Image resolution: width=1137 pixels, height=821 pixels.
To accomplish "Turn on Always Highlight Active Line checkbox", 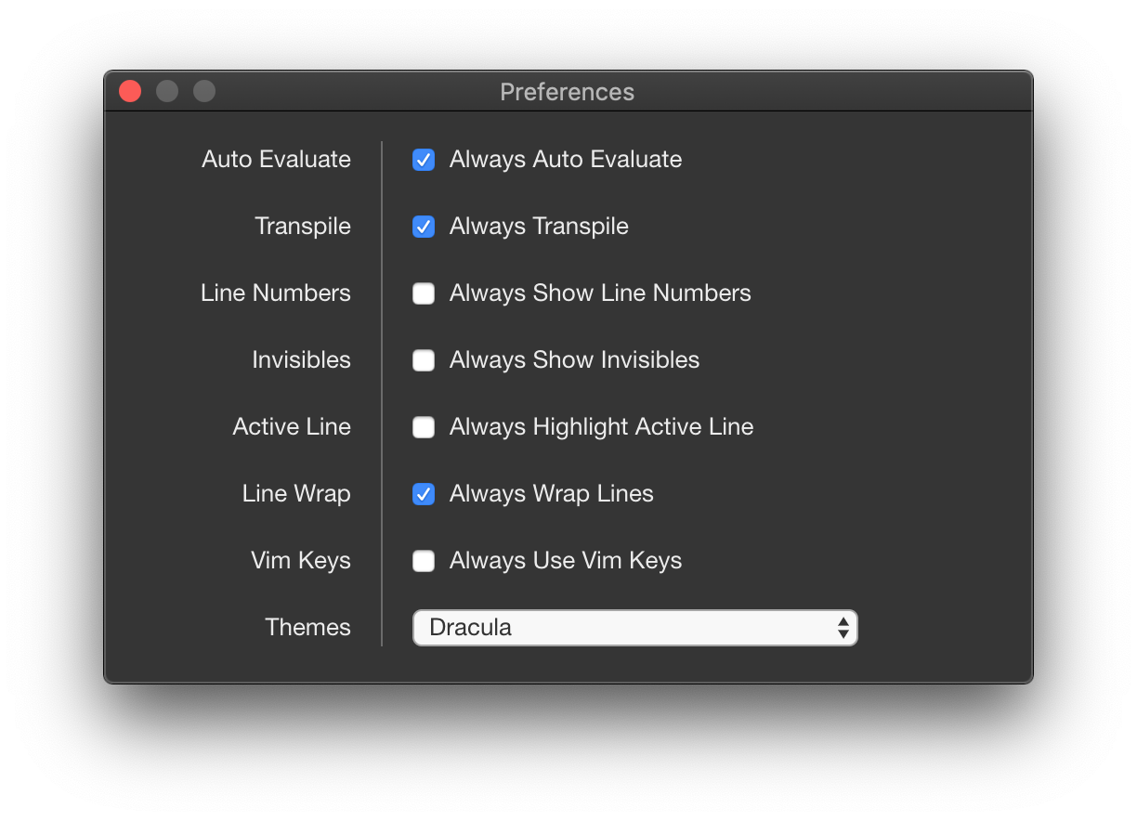I will (x=424, y=427).
